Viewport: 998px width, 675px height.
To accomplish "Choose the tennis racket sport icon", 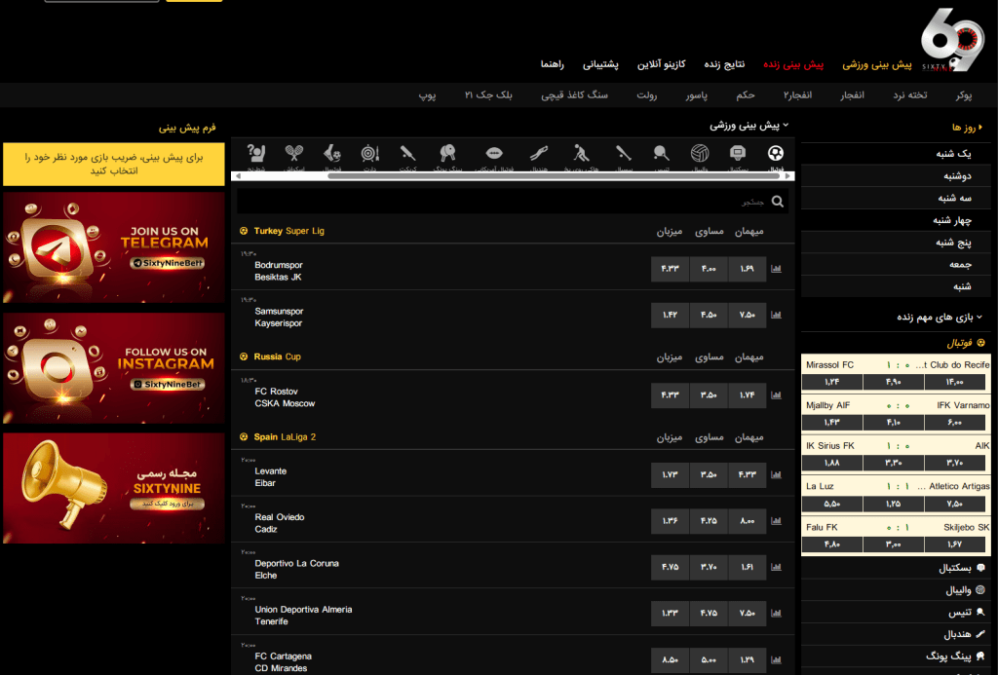I will coord(662,153).
